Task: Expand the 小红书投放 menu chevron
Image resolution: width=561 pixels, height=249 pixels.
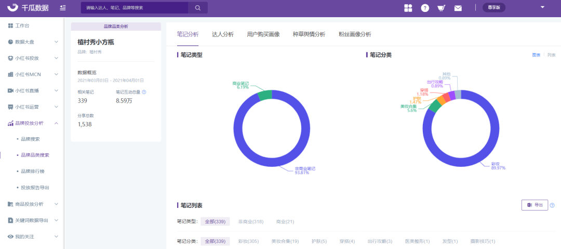Action: 56,58
